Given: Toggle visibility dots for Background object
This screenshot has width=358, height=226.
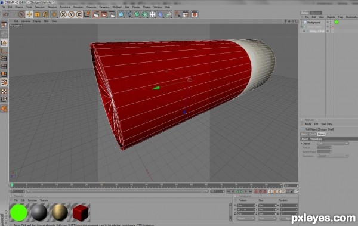Looking at the screenshot, I should [331, 23].
